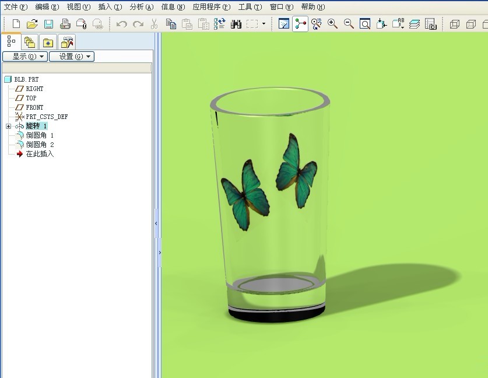Open the layers icon in toolbar
The width and height of the screenshot is (488, 378).
point(414,24)
